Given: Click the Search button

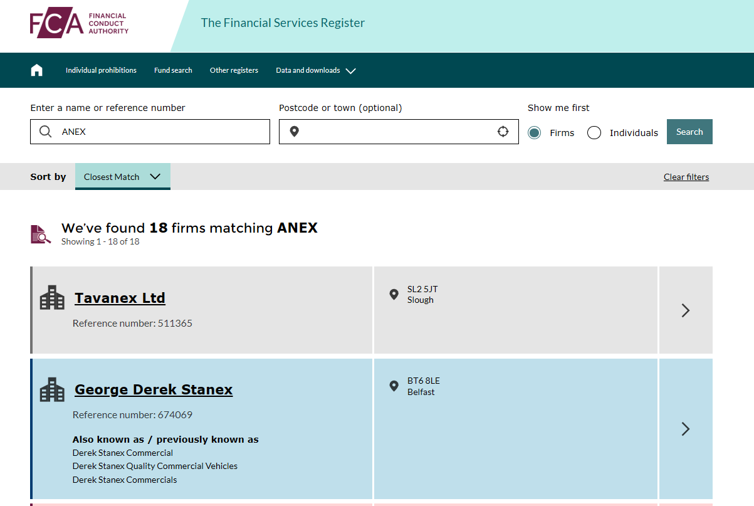Looking at the screenshot, I should tap(689, 132).
